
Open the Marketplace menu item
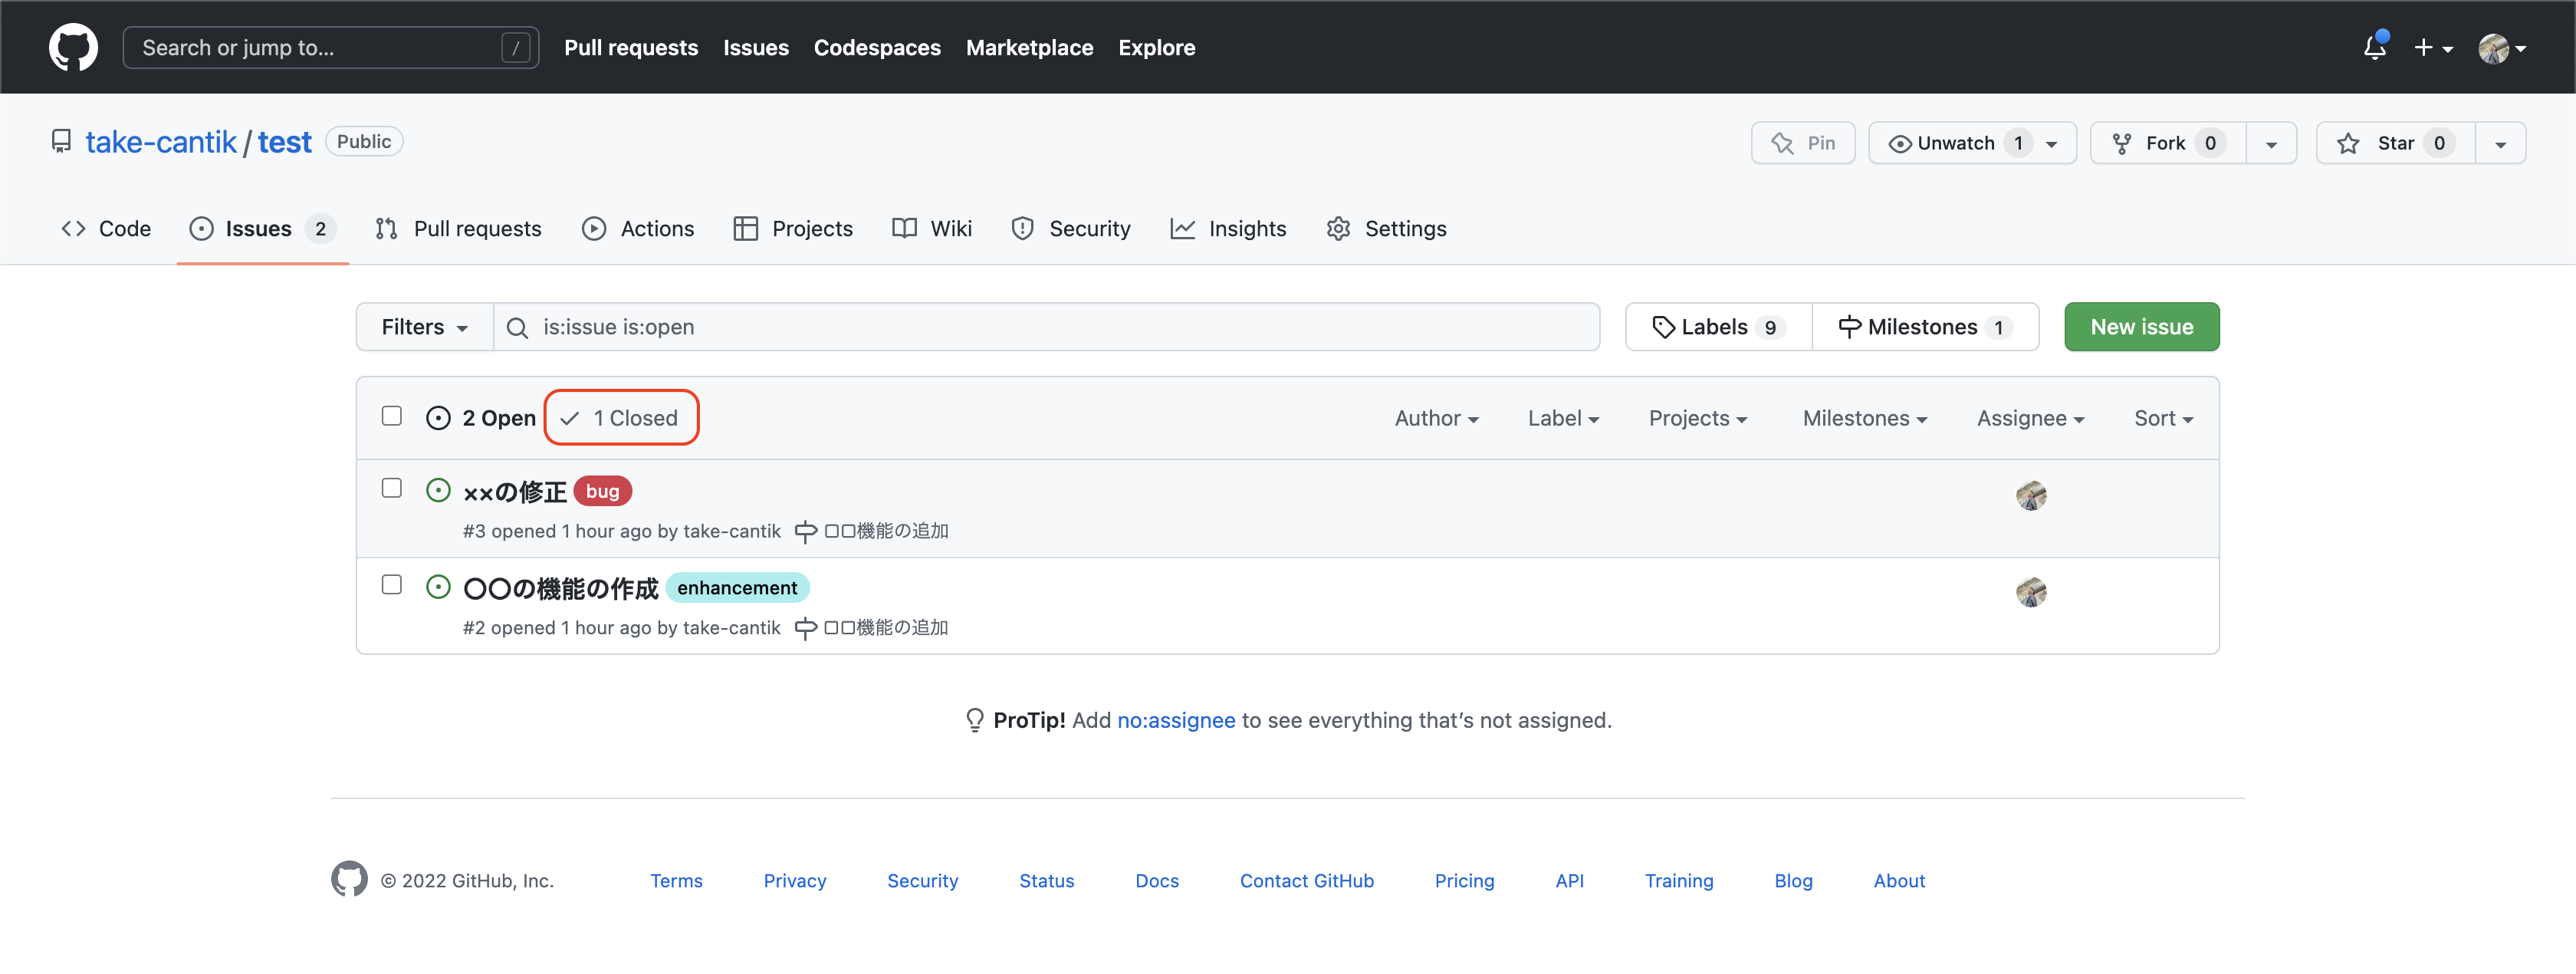1029,47
